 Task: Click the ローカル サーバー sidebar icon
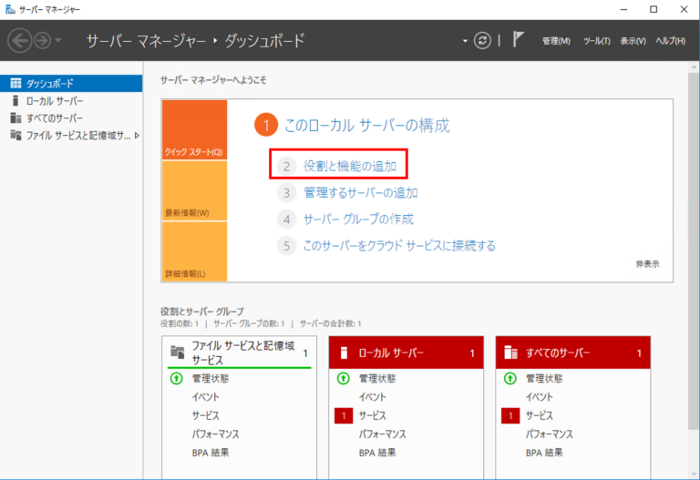pos(15,101)
